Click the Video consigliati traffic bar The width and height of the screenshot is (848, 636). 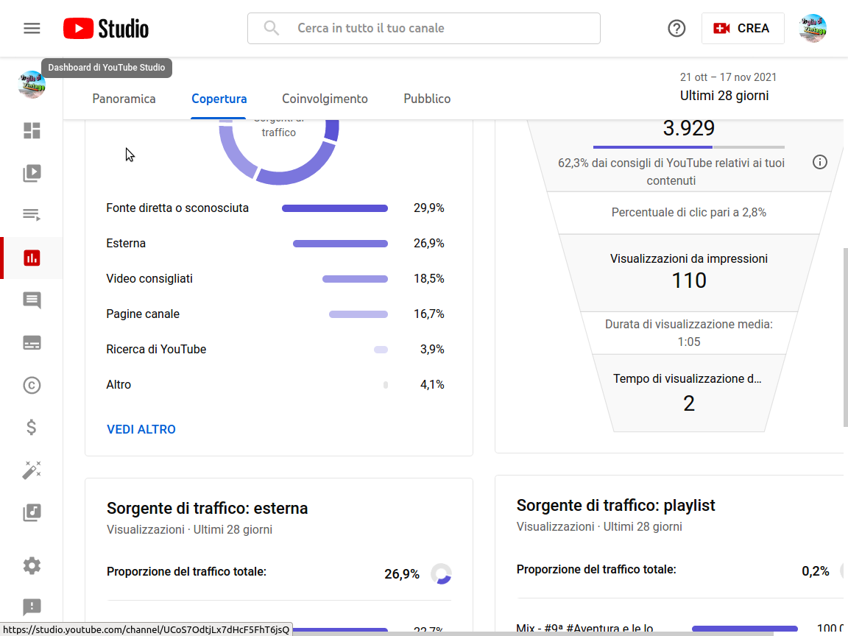click(355, 279)
